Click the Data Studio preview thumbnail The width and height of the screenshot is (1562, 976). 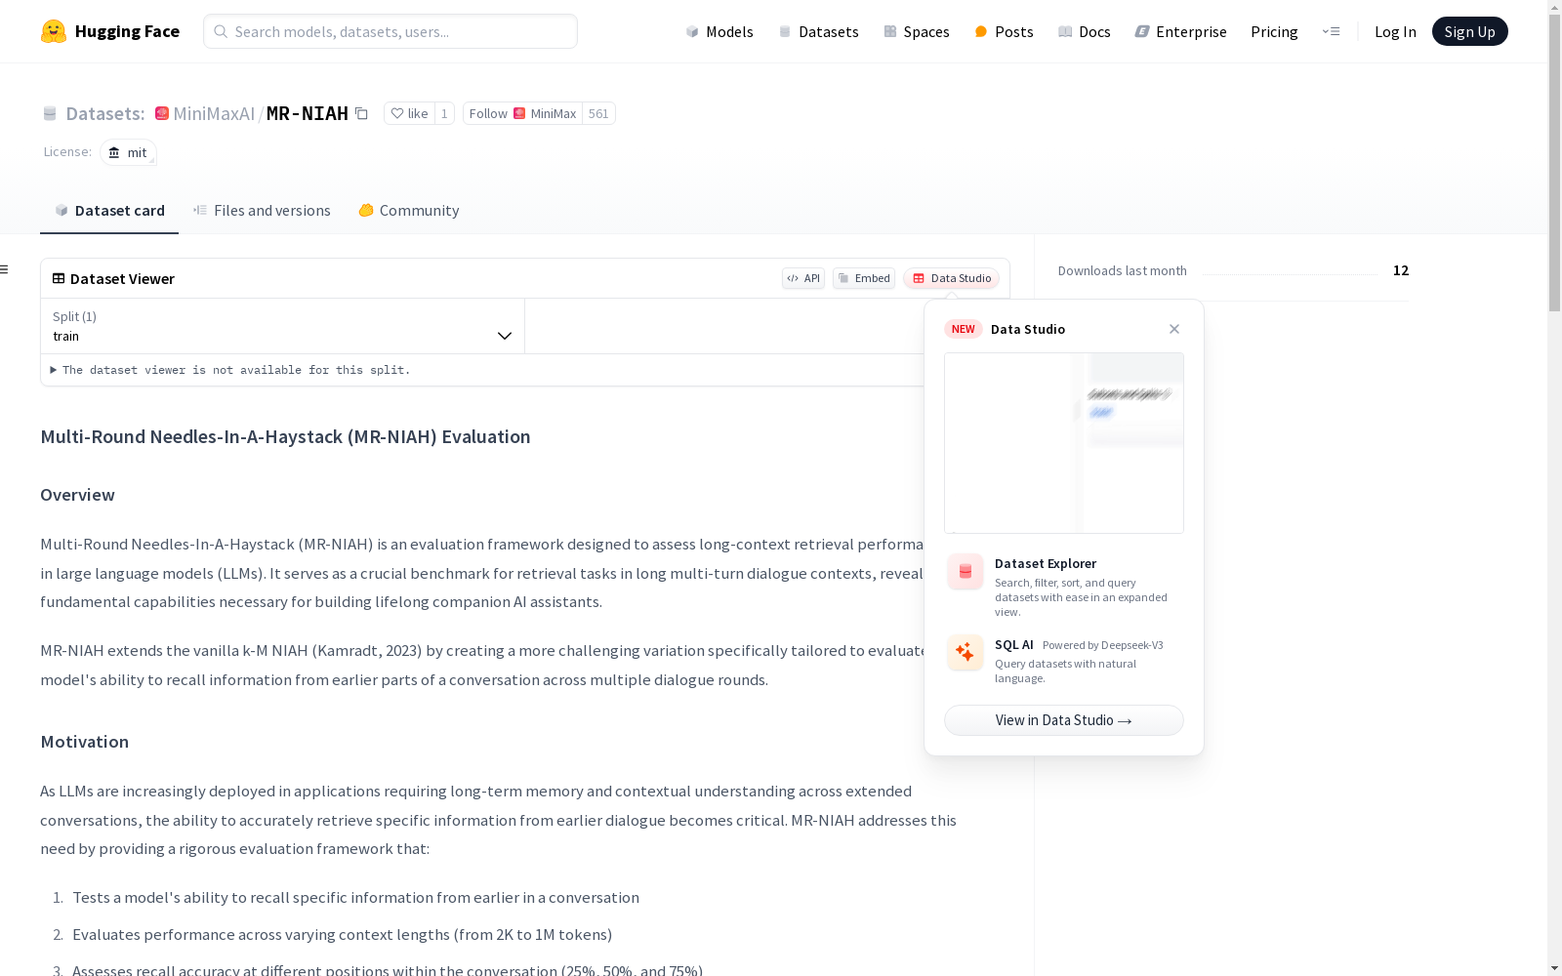click(1064, 443)
